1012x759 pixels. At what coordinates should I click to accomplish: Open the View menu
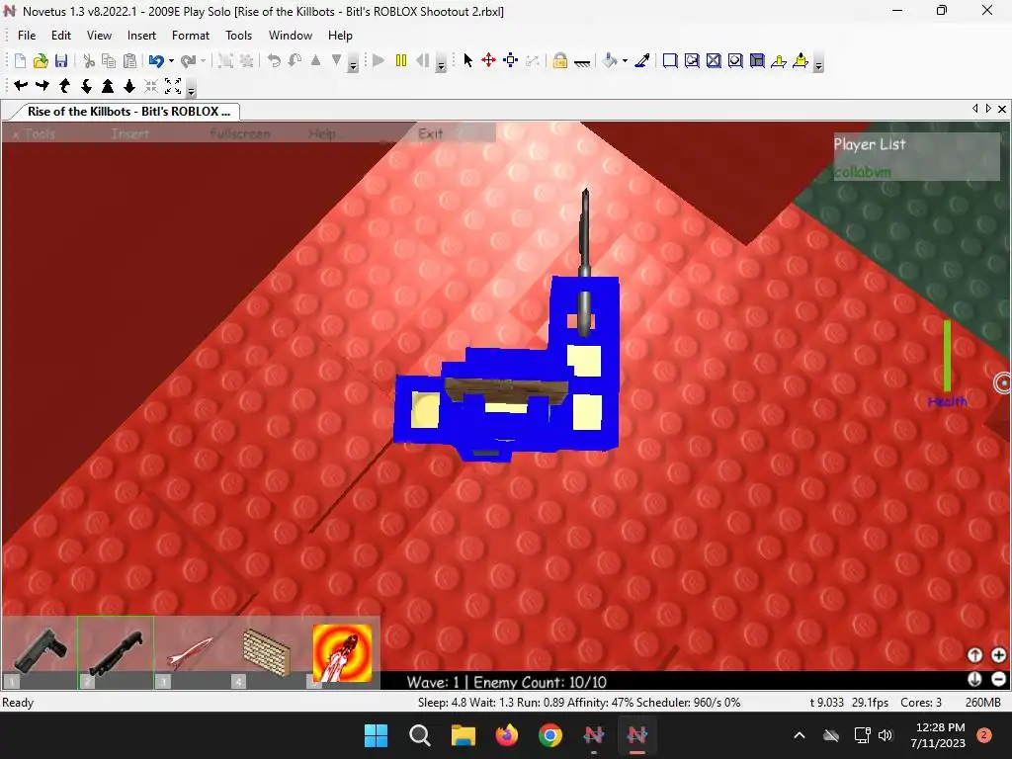100,36
